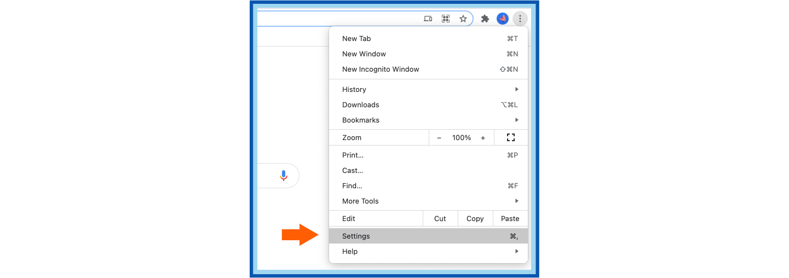Click the profile avatar icon
The image size is (789, 278).
(x=503, y=19)
